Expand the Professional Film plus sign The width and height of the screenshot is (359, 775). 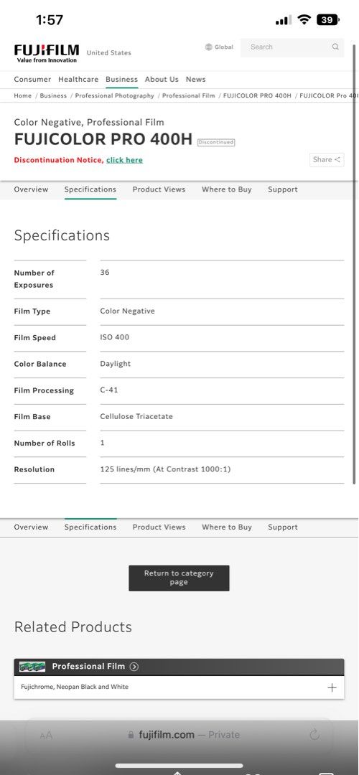332,687
